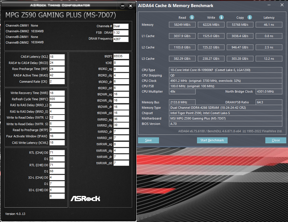Click the CAS Write Latency (tCWL) field
The height and width of the screenshot is (222, 288).
click(57, 142)
